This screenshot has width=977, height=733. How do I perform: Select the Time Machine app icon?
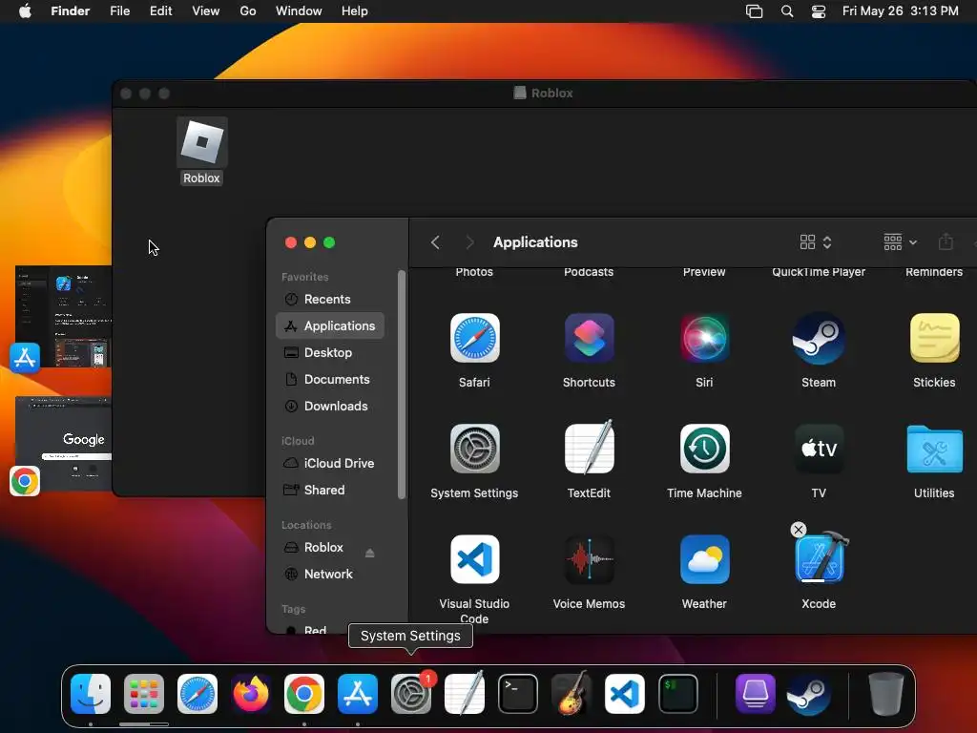[704, 449]
